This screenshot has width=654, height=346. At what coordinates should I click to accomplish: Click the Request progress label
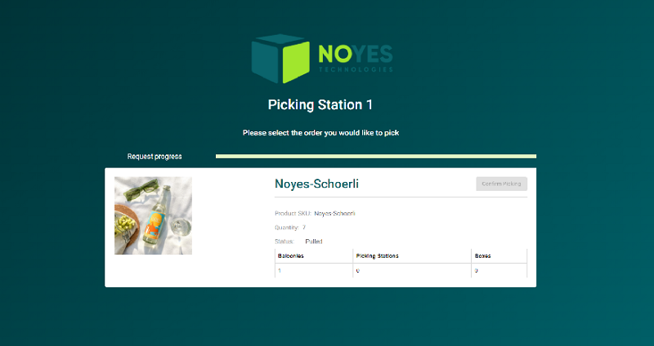(155, 156)
